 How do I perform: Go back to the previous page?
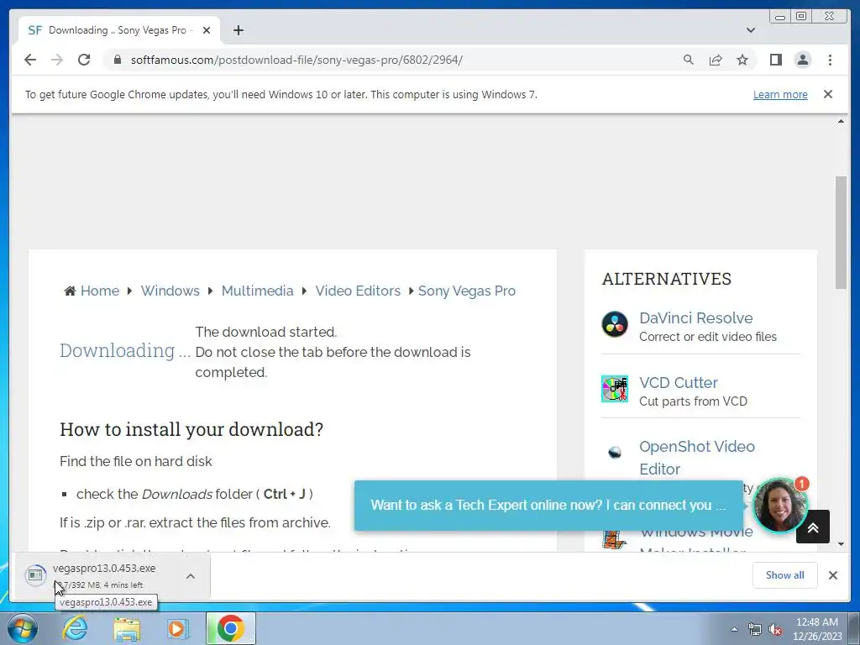point(30,60)
